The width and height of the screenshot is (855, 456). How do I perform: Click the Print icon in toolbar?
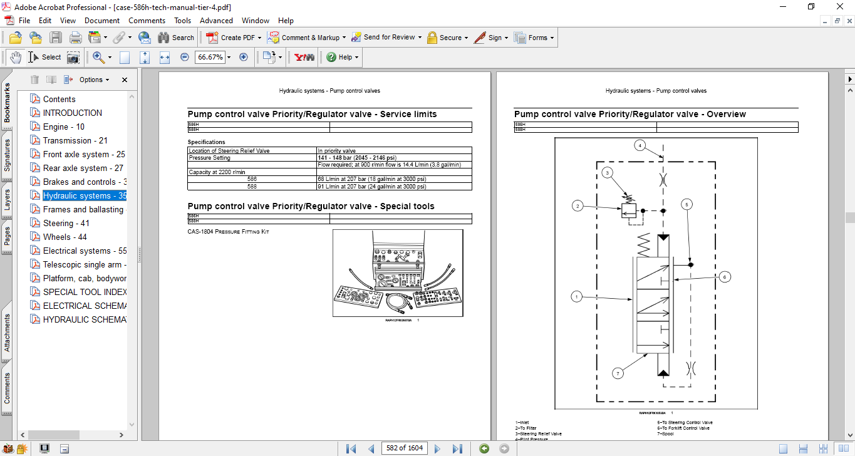pyautogui.click(x=76, y=38)
